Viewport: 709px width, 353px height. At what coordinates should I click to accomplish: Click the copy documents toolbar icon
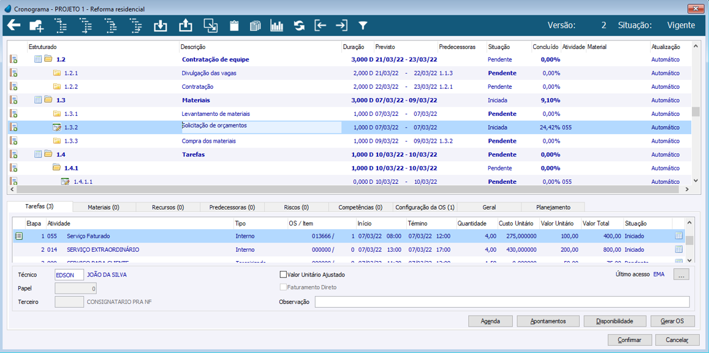click(x=255, y=26)
